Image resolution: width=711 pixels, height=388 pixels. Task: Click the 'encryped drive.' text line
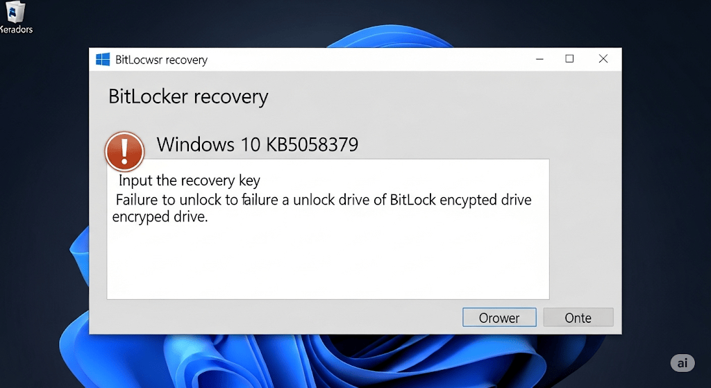160,217
